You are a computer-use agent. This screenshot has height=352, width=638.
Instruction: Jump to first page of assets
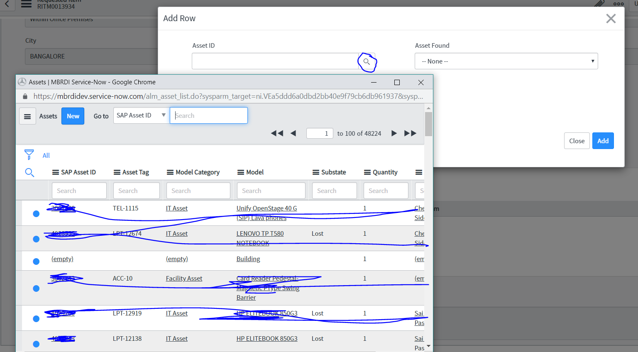tap(277, 133)
